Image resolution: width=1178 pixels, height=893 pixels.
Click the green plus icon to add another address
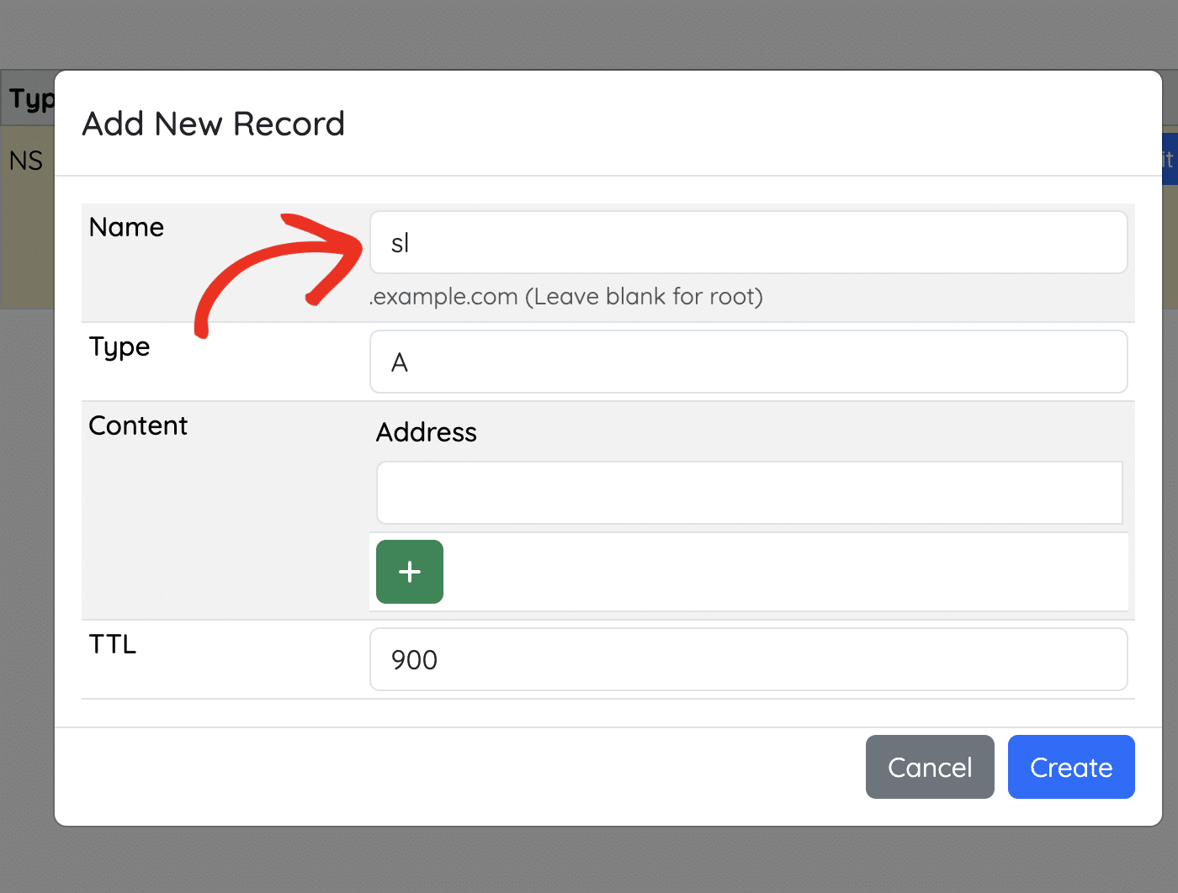(409, 572)
